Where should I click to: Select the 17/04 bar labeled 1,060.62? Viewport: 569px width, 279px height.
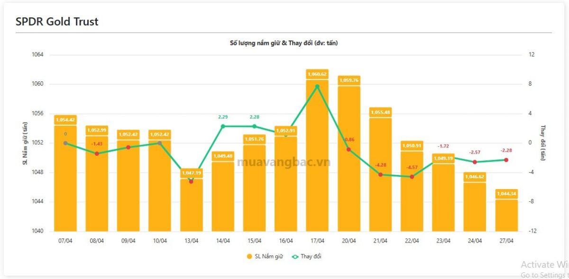tap(317, 150)
